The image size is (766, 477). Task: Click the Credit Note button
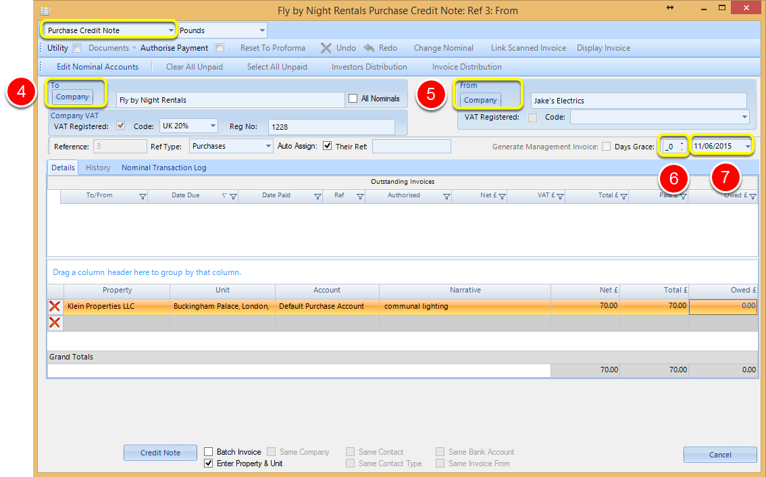160,453
